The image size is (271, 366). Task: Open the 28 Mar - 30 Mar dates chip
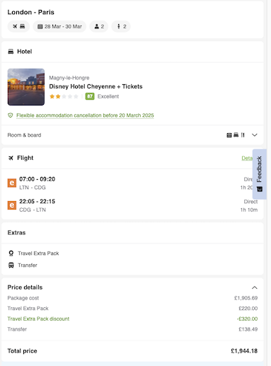59,26
